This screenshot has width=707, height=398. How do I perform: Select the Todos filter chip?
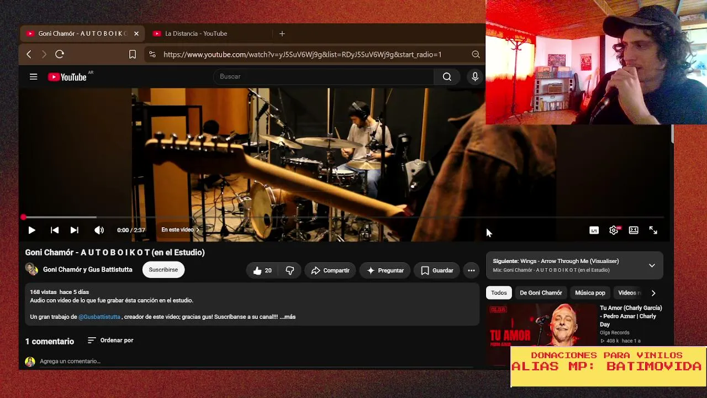499,293
